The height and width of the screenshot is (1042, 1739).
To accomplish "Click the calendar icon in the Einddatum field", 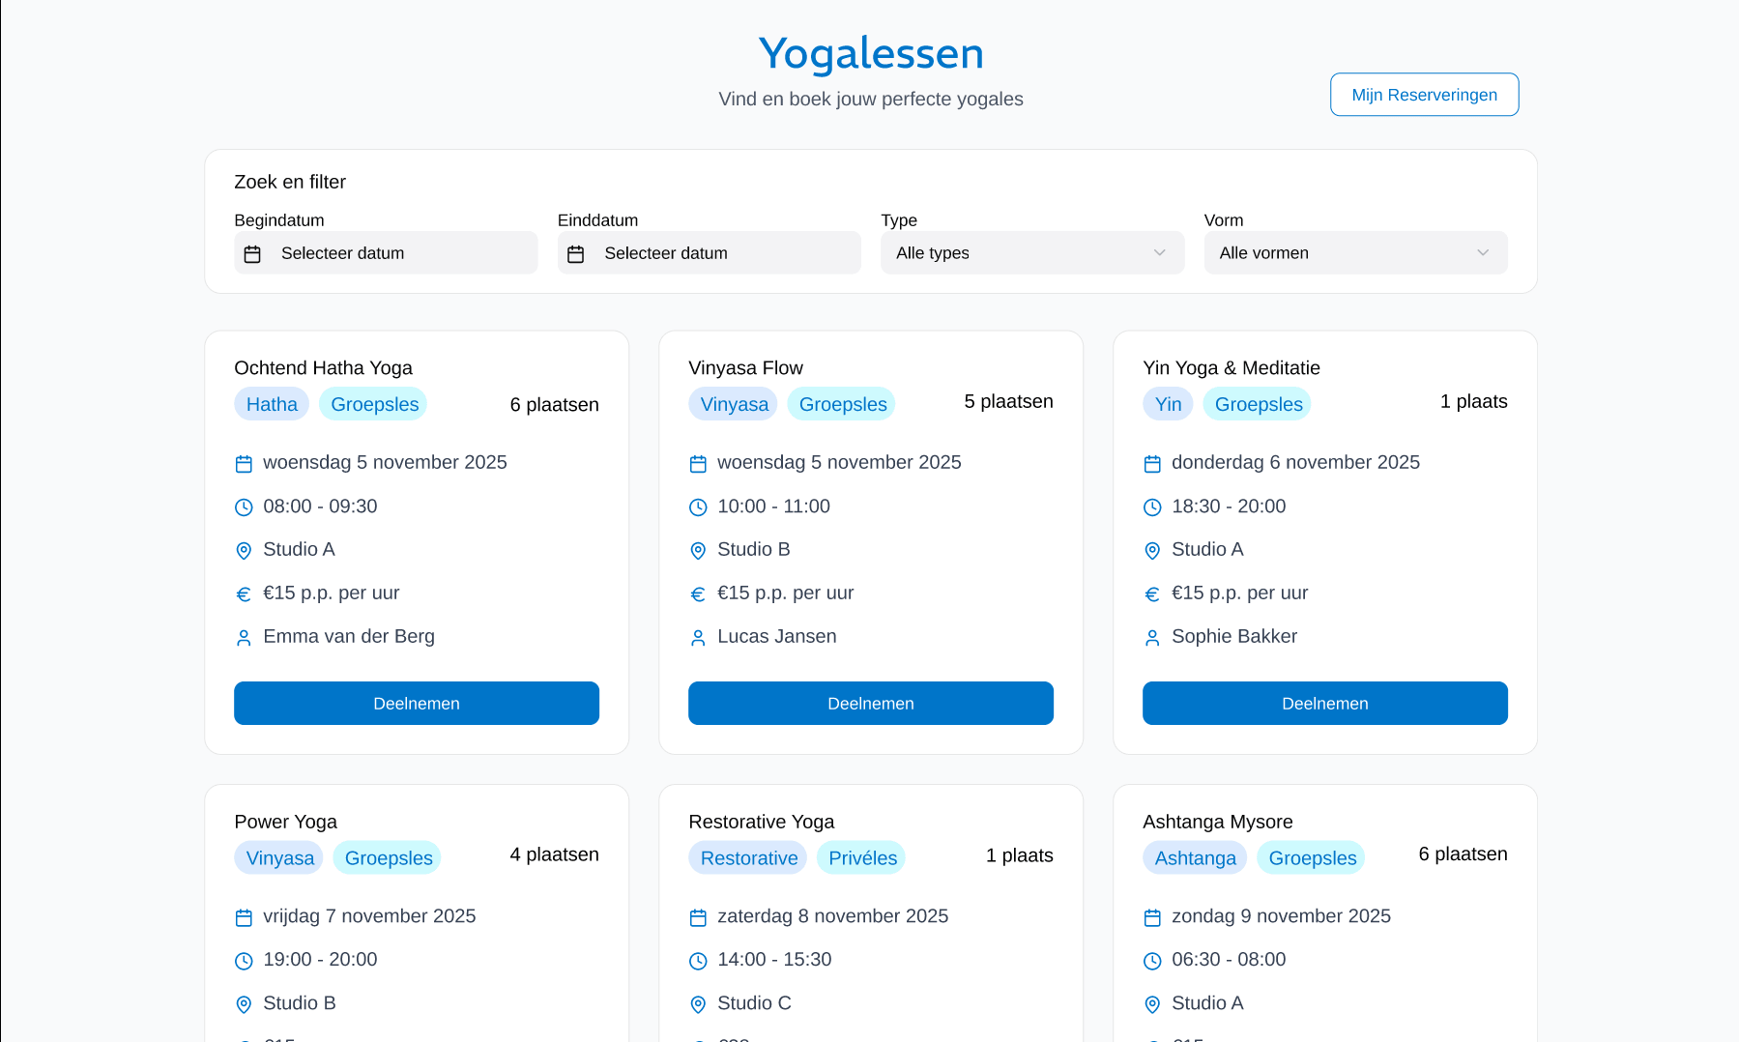I will 576,254.
